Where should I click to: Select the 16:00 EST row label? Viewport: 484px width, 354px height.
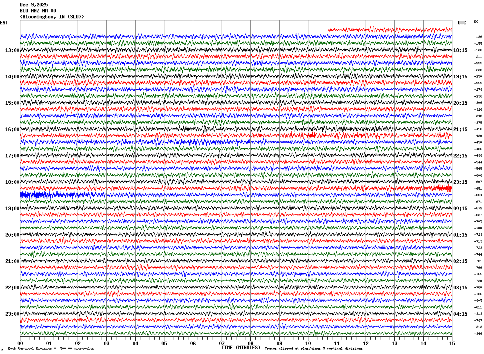click(x=12, y=129)
